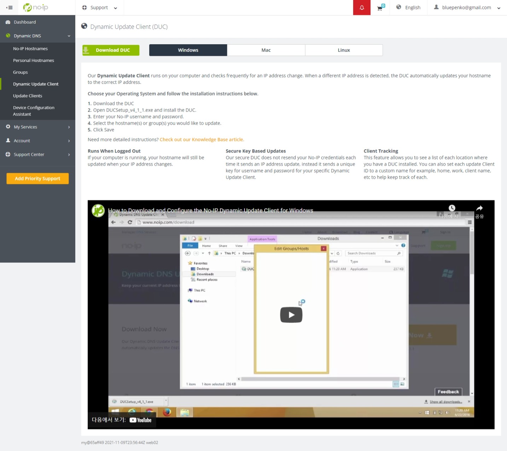Click the Download DUC button

pos(111,50)
